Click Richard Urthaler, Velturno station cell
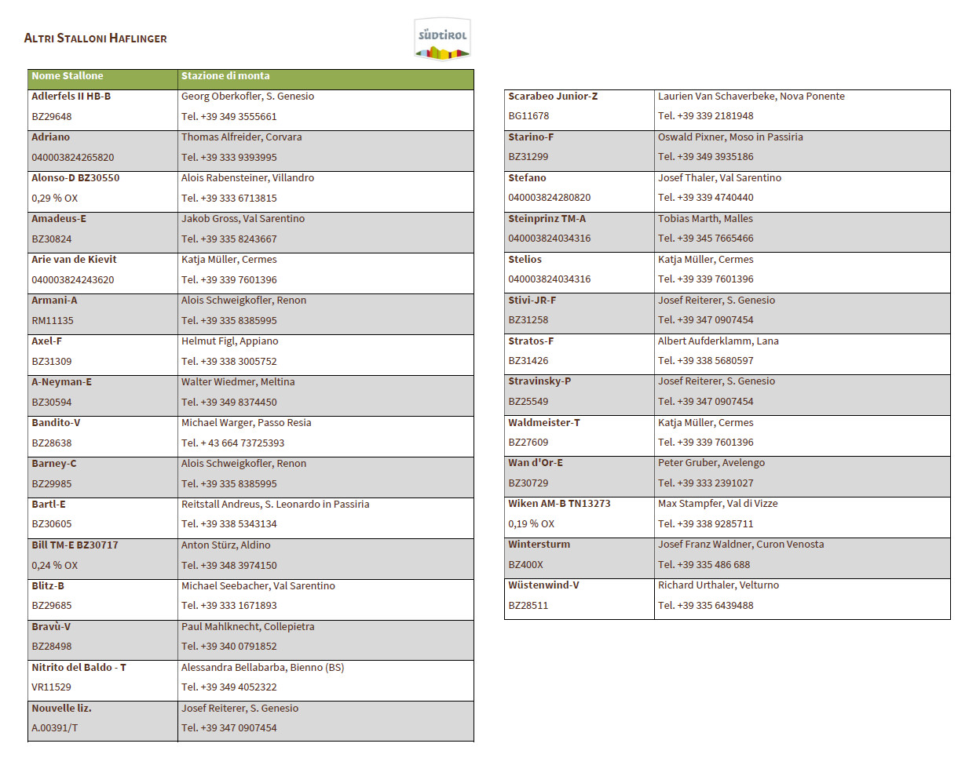The width and height of the screenshot is (980, 769). pos(719,585)
